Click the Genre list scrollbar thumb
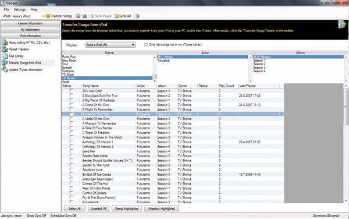349x219 pixels. pyautogui.click(x=155, y=76)
